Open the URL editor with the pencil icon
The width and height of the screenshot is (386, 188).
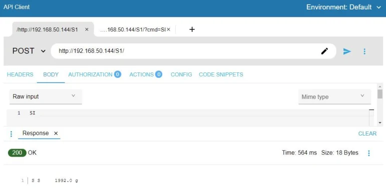point(324,51)
